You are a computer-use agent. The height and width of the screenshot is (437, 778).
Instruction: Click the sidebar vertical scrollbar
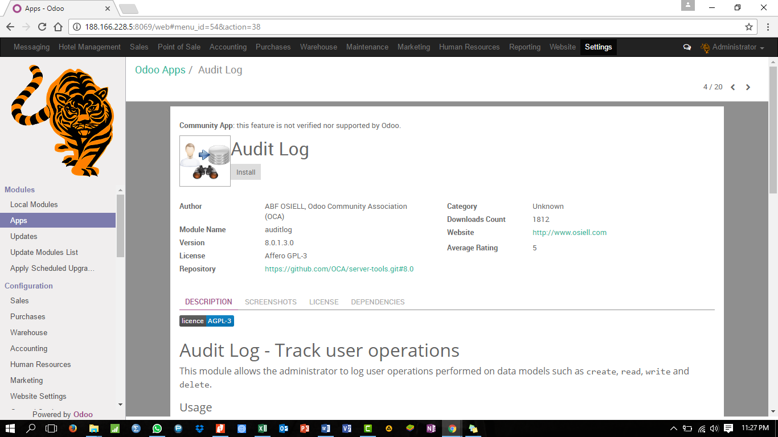(x=120, y=226)
